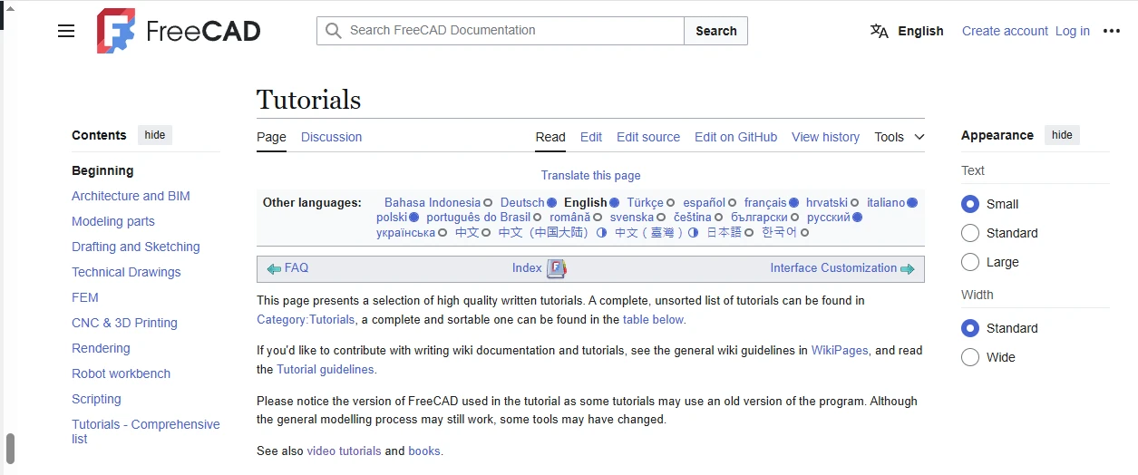Click the progress dot after polski

(413, 218)
